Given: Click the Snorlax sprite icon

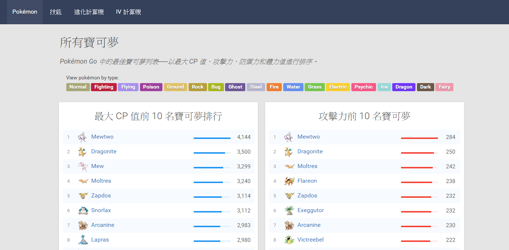Looking at the screenshot, I should pyautogui.click(x=83, y=211).
